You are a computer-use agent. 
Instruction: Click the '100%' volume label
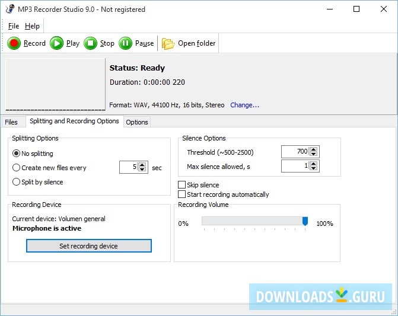324,224
